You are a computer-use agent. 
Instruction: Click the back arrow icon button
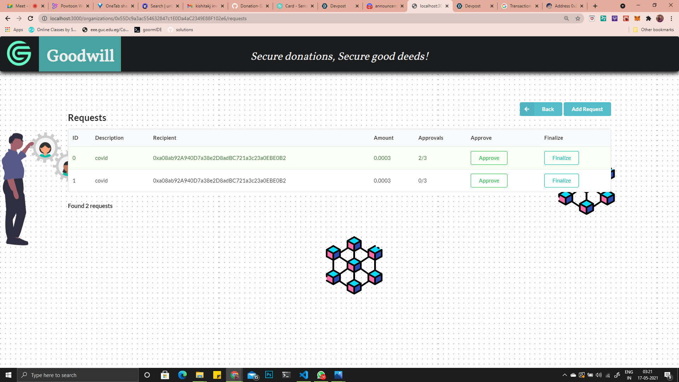coord(527,109)
